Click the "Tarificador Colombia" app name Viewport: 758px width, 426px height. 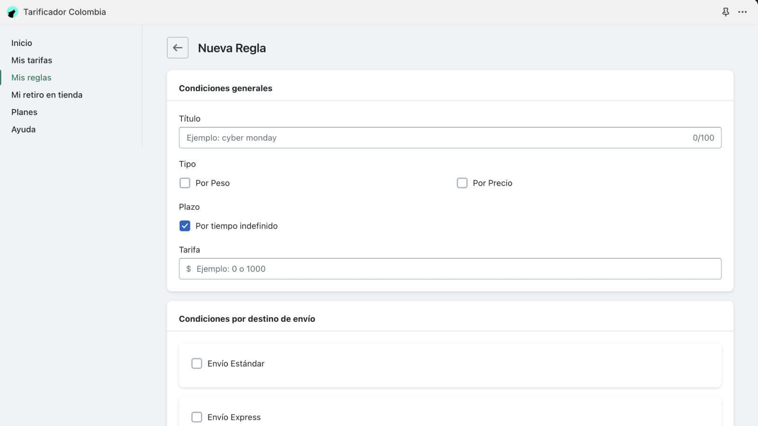point(64,12)
